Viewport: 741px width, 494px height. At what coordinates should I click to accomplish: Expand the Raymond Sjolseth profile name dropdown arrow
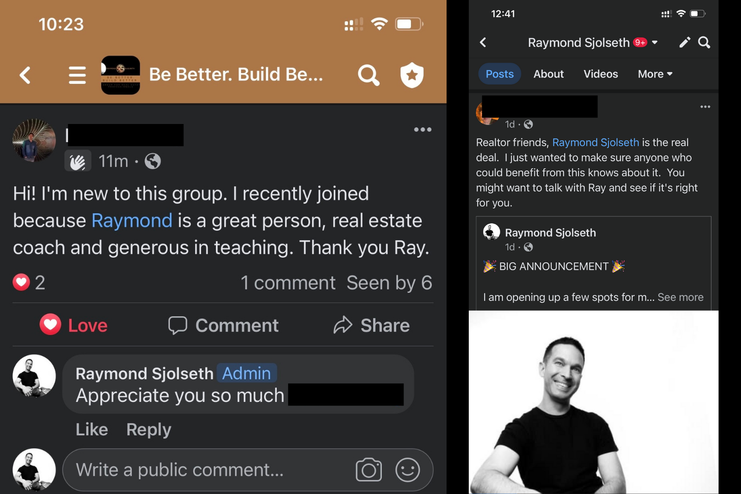pyautogui.click(x=655, y=42)
